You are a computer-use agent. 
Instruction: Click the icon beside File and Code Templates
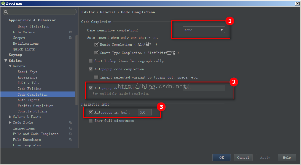click(70, 134)
